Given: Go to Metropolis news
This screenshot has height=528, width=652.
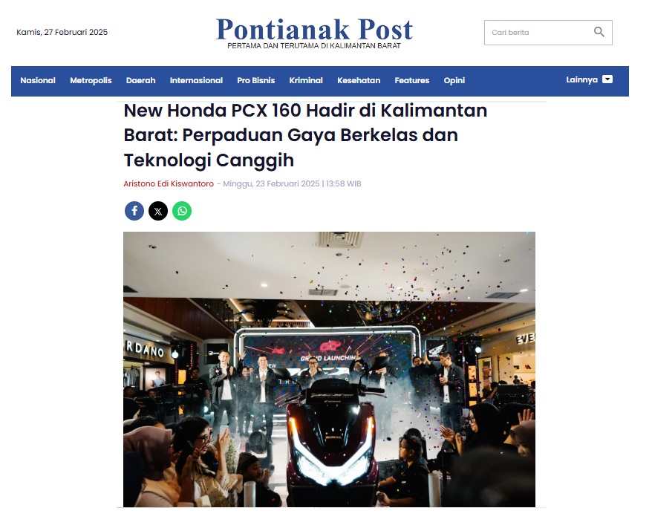Looking at the screenshot, I should (x=91, y=81).
